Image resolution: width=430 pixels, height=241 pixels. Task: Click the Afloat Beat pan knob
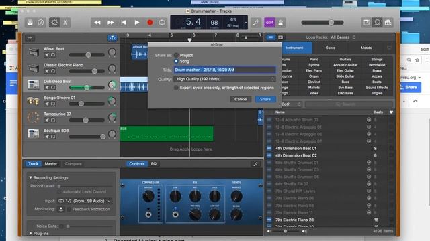(x=112, y=52)
